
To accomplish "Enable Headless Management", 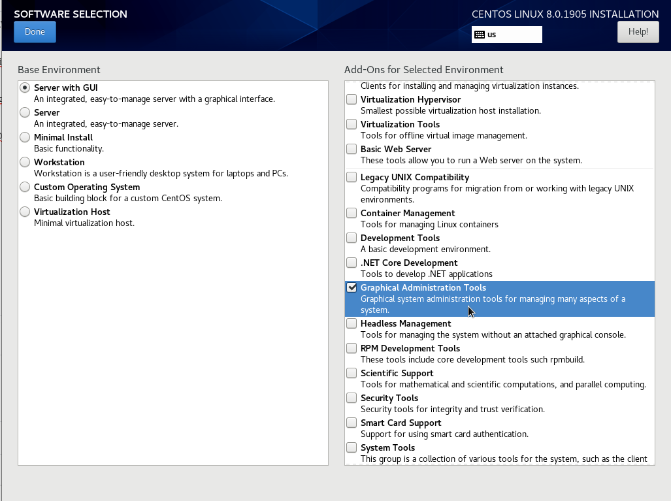I will (x=351, y=323).
